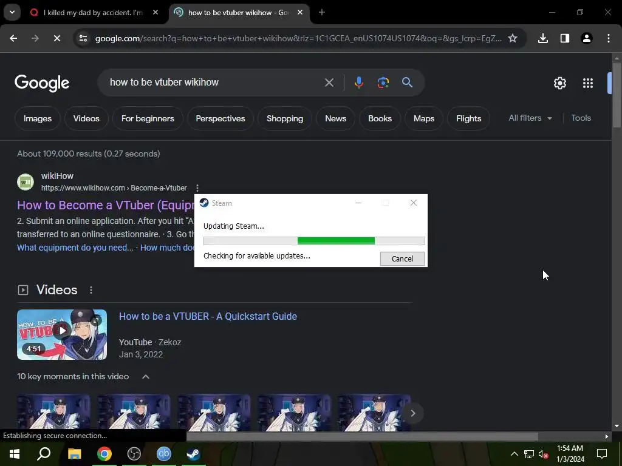Image resolution: width=622 pixels, height=466 pixels.
Task: Click the Google logo
Action: [42, 83]
